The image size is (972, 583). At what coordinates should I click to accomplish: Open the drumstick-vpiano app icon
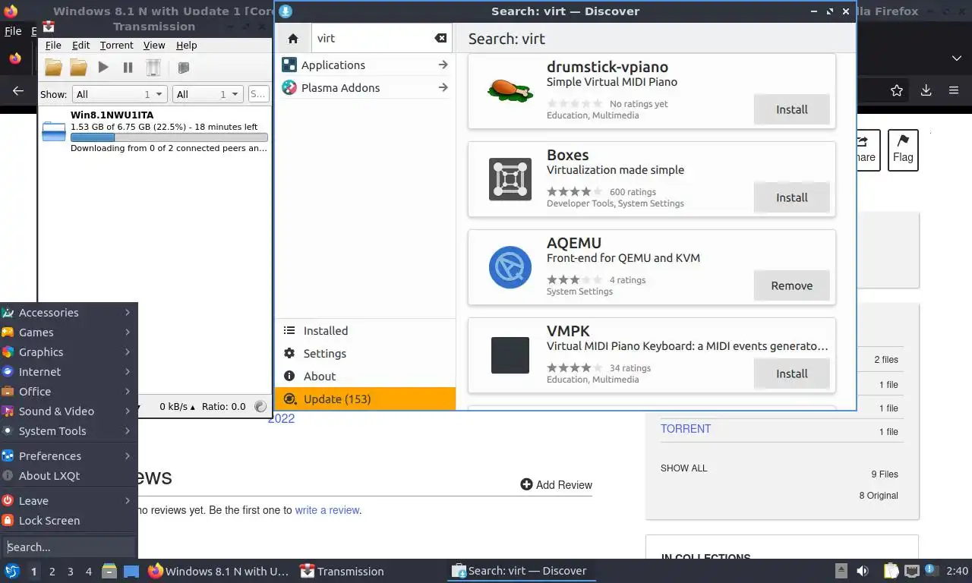[x=510, y=91]
